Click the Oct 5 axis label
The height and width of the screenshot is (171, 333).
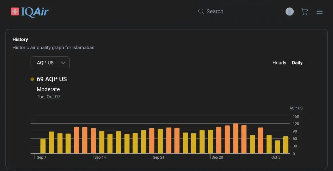(276, 157)
